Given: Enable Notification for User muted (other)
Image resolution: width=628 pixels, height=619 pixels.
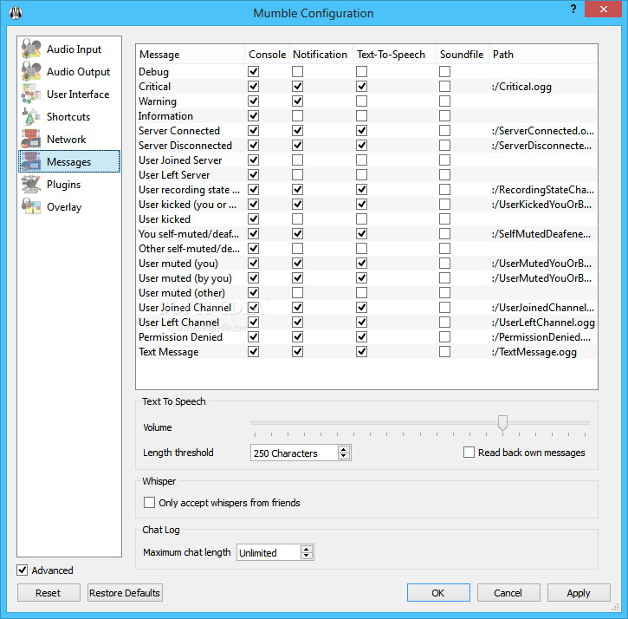Looking at the screenshot, I should [298, 293].
